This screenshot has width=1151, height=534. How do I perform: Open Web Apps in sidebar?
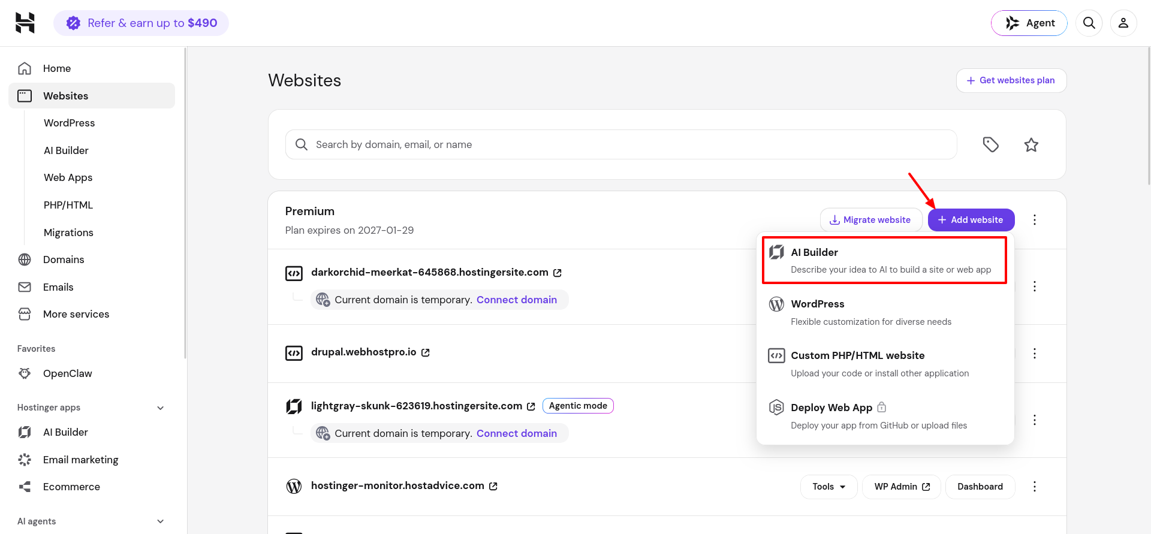68,177
